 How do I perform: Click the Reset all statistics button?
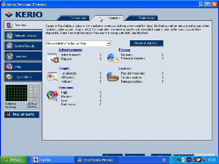click(146, 43)
